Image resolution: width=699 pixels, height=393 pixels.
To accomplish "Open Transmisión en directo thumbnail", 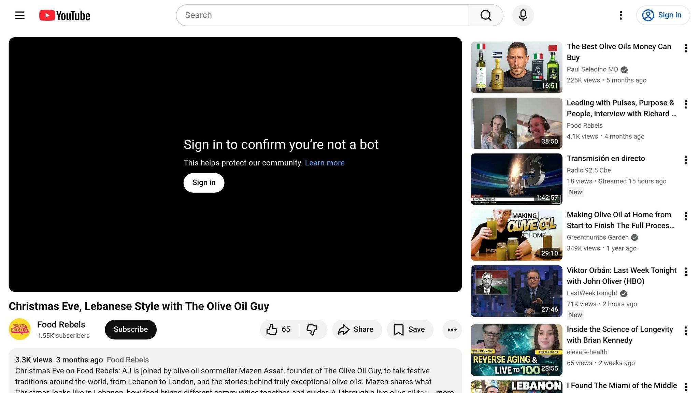I will pyautogui.click(x=516, y=179).
